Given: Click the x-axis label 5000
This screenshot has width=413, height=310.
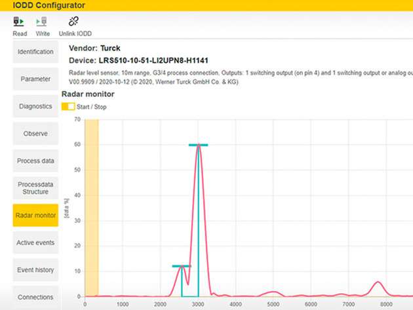Looking at the screenshot, I should 273,305.
